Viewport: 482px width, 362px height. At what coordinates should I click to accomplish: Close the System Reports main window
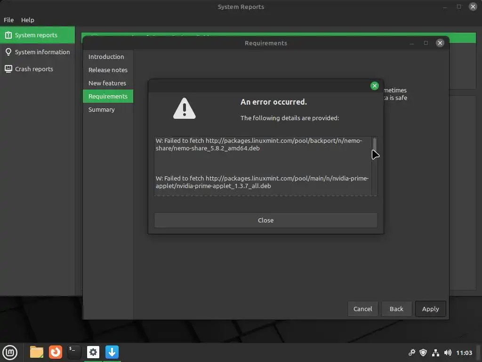pyautogui.click(x=473, y=7)
